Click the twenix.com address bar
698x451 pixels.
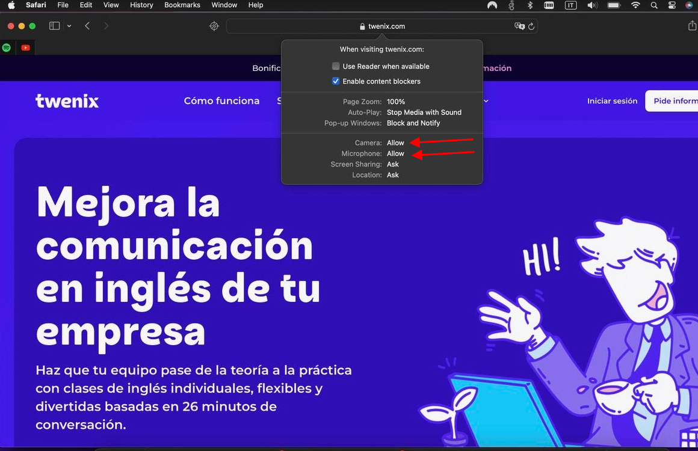pos(382,26)
